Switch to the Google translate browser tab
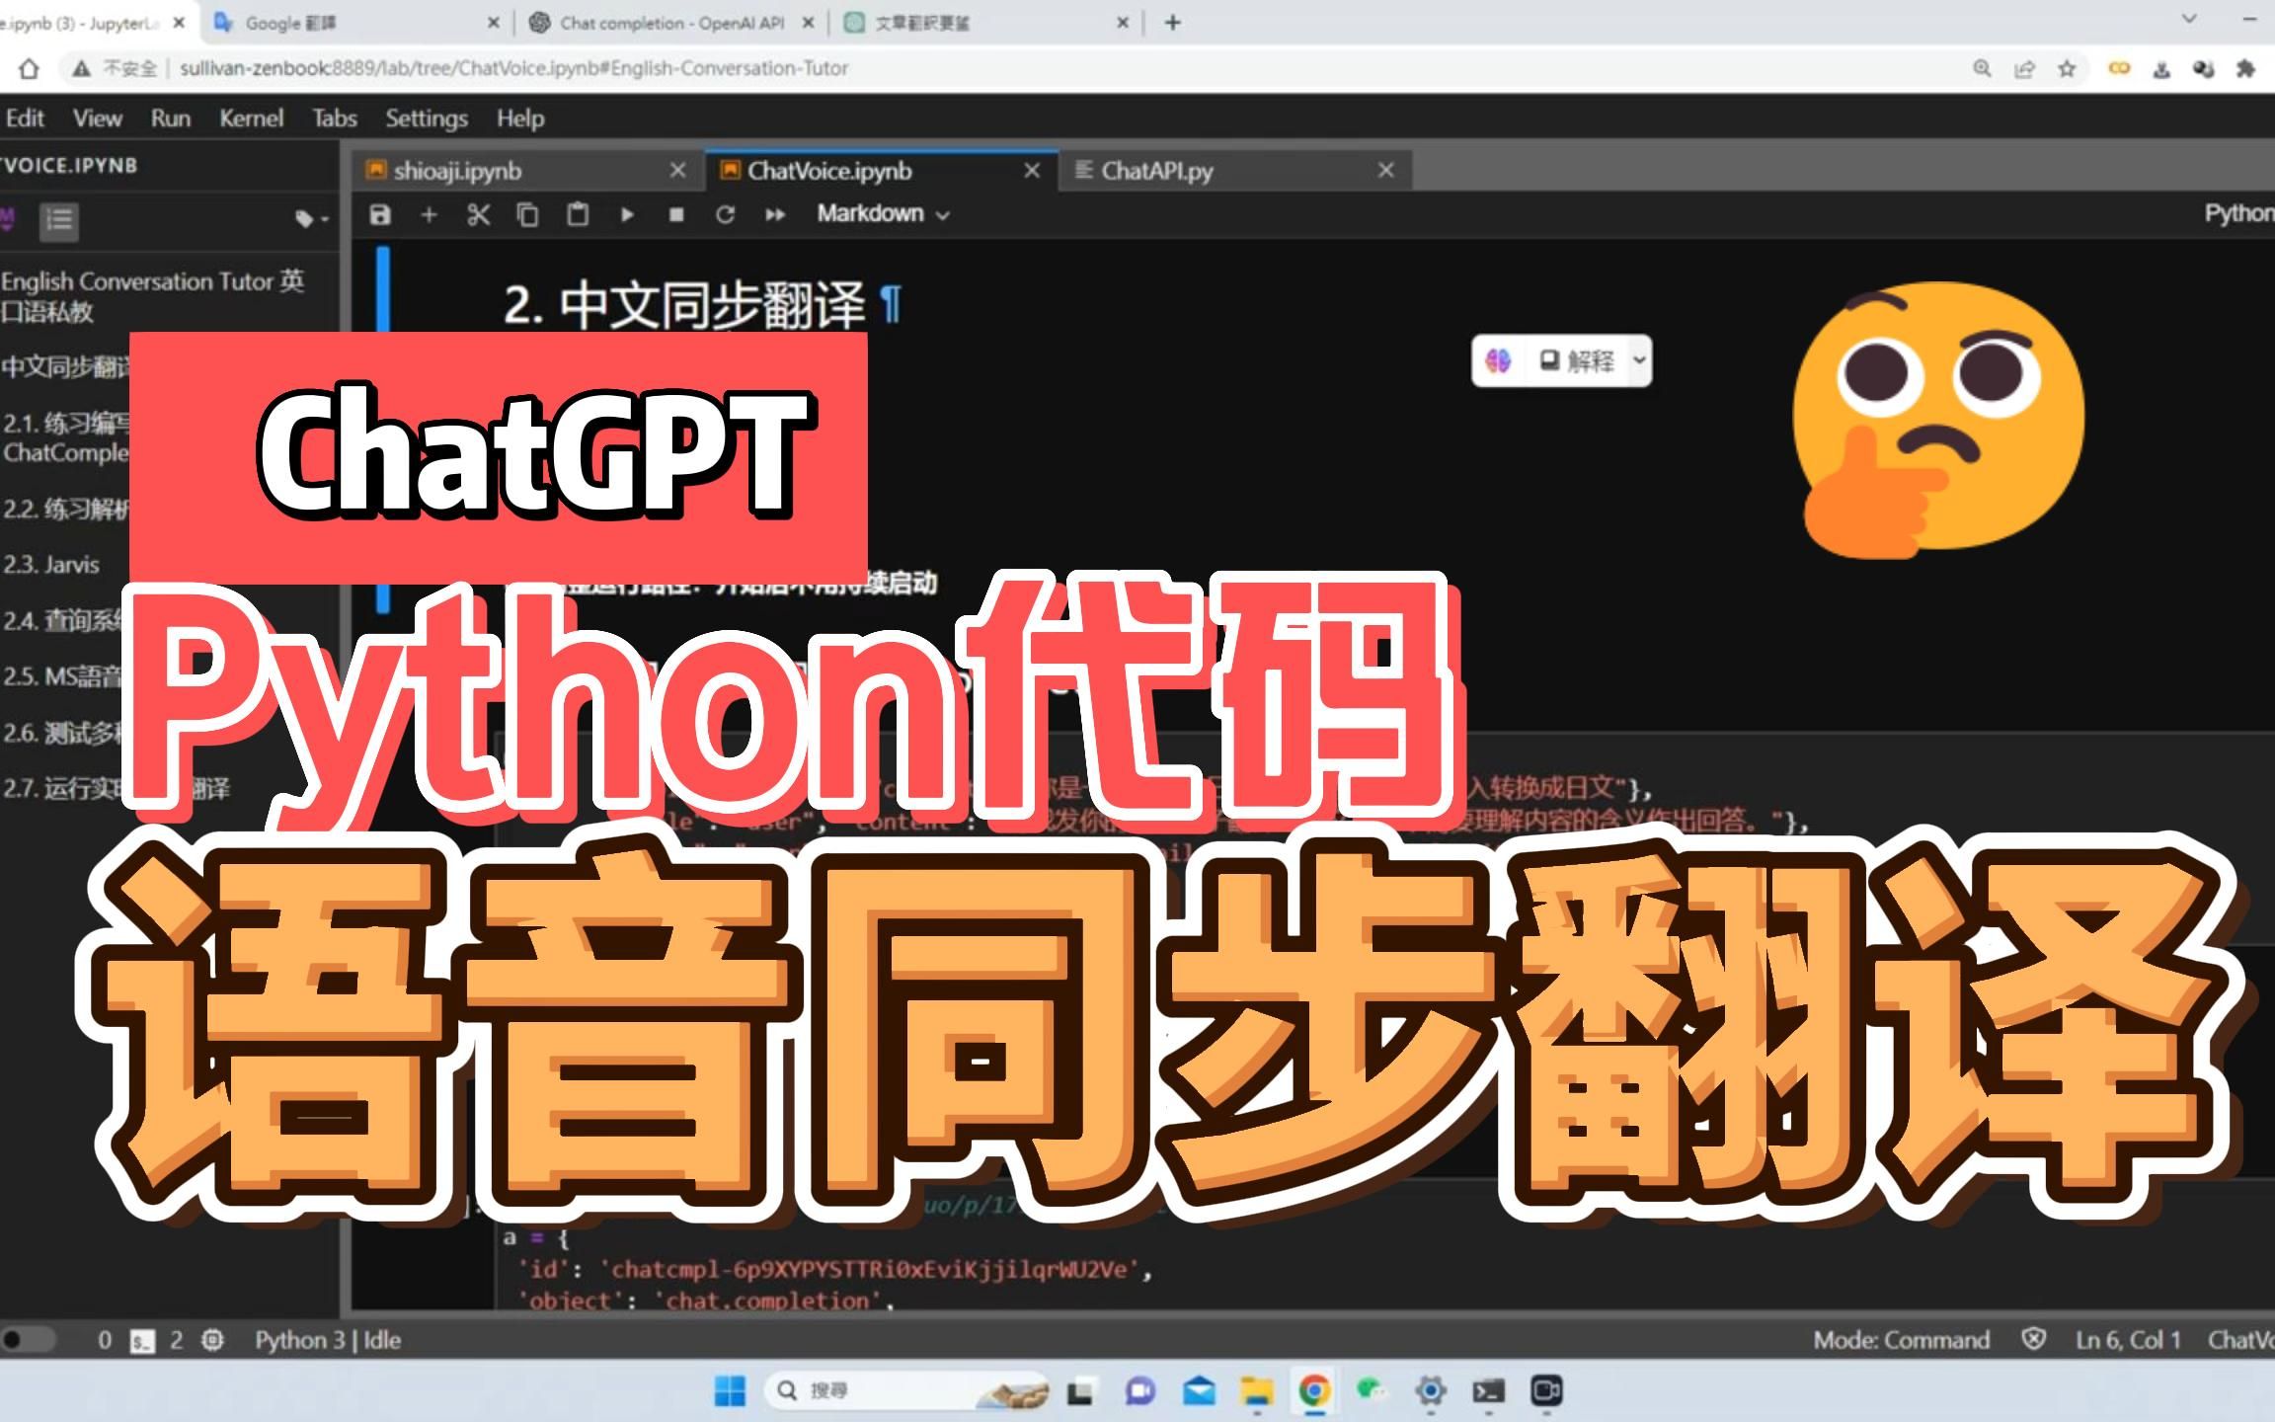The image size is (2275, 1422). [x=355, y=23]
